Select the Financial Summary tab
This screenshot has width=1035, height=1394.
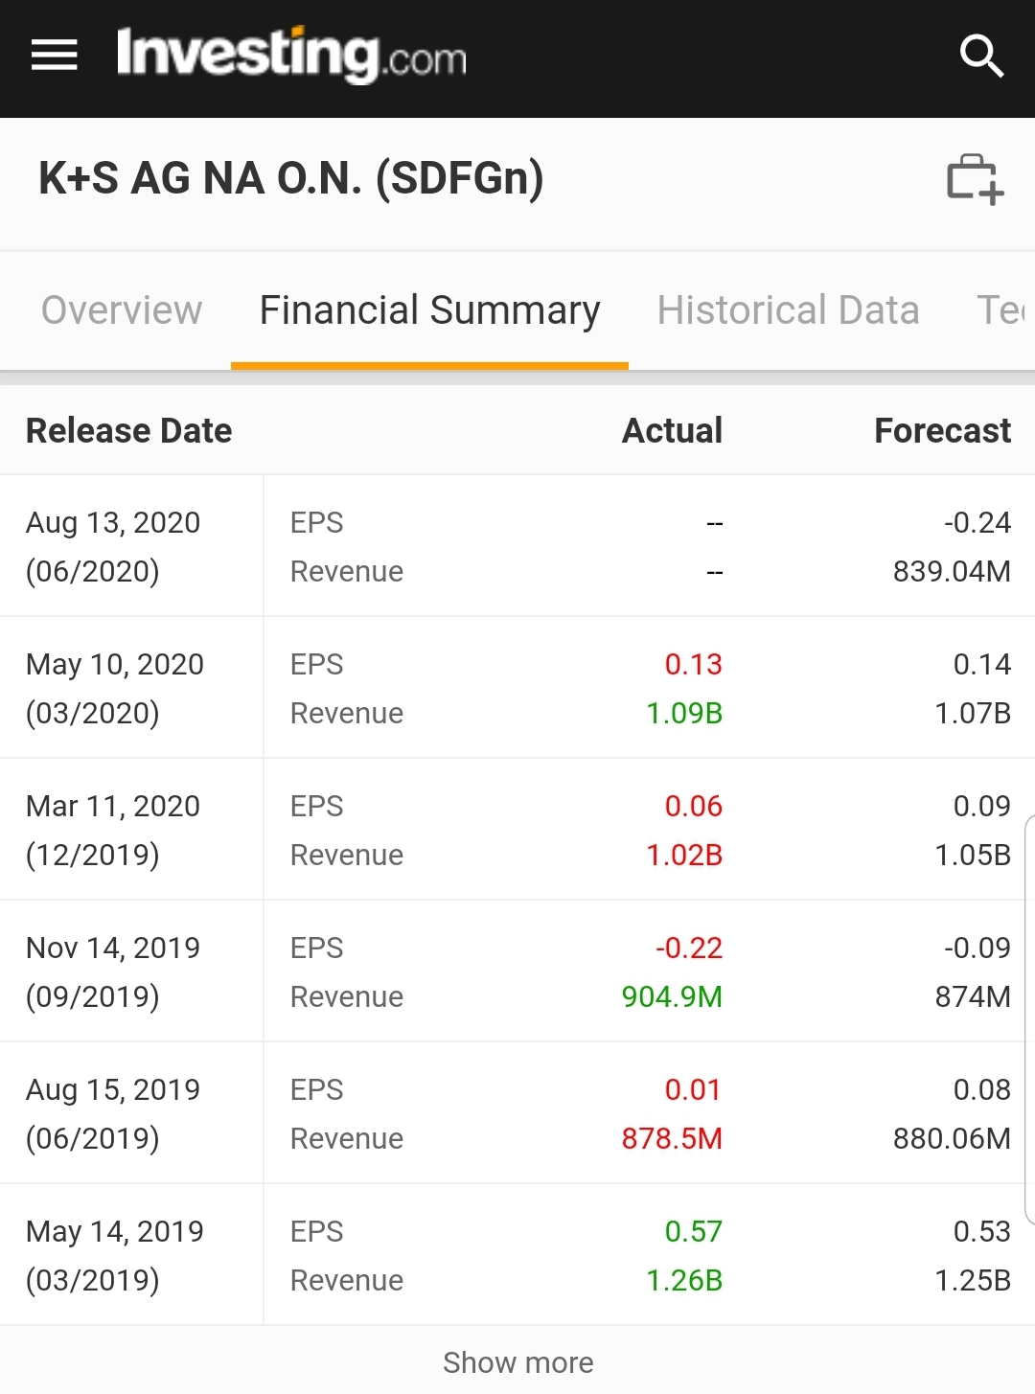pyautogui.click(x=429, y=310)
